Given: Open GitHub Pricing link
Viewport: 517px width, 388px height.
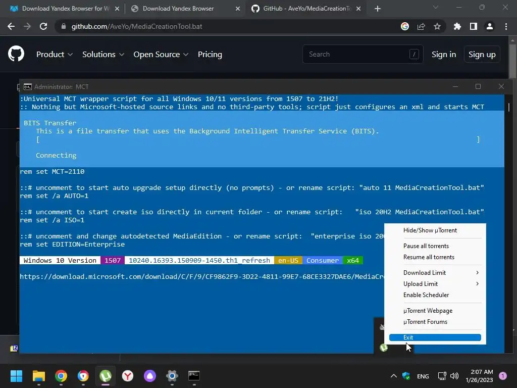Looking at the screenshot, I should (210, 55).
